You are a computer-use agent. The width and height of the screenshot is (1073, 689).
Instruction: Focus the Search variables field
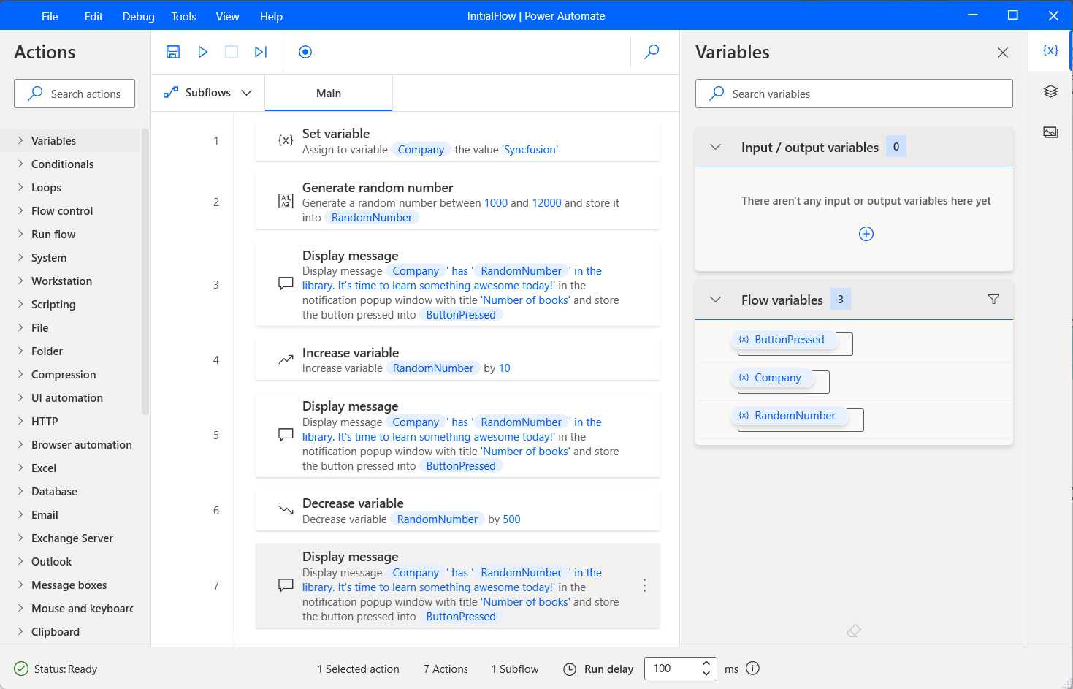854,94
